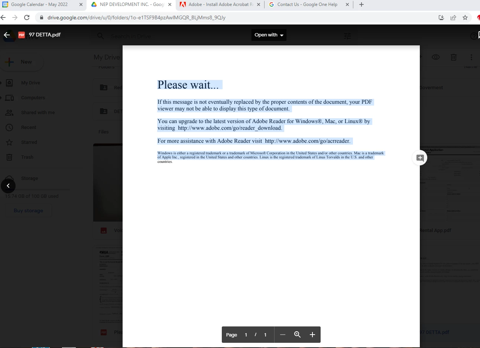Viewport: 480px width, 348px height.
Task: Share this page from address bar
Action: click(x=453, y=17)
